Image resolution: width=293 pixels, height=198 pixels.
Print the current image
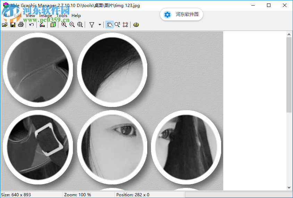point(21,25)
